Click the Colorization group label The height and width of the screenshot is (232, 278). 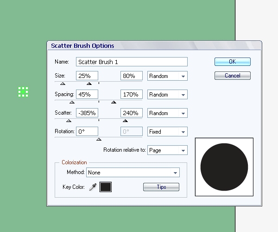pyautogui.click(x=74, y=162)
